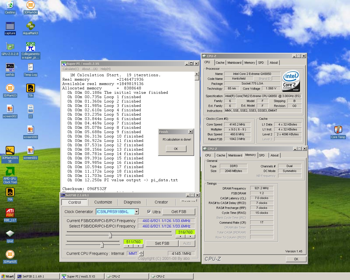The height and width of the screenshot is (280, 350).
Task: Switch to About tab in upper CPU-Z
Action: tap(274, 63)
